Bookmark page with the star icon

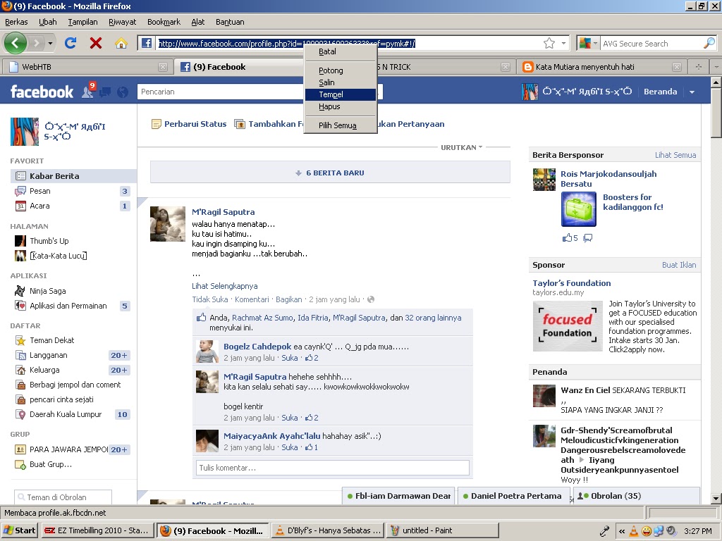tap(549, 43)
